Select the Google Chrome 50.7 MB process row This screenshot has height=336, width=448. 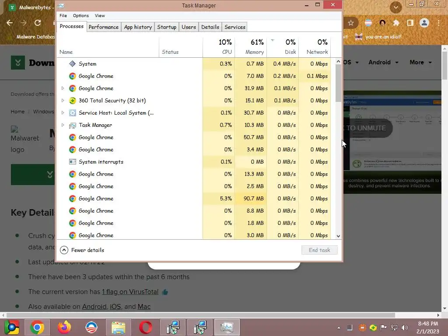tap(194, 137)
